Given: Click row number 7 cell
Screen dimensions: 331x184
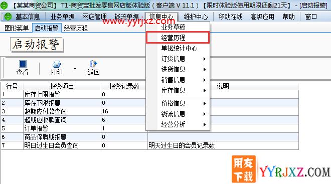Looking at the screenshot, I should coord(12,145).
